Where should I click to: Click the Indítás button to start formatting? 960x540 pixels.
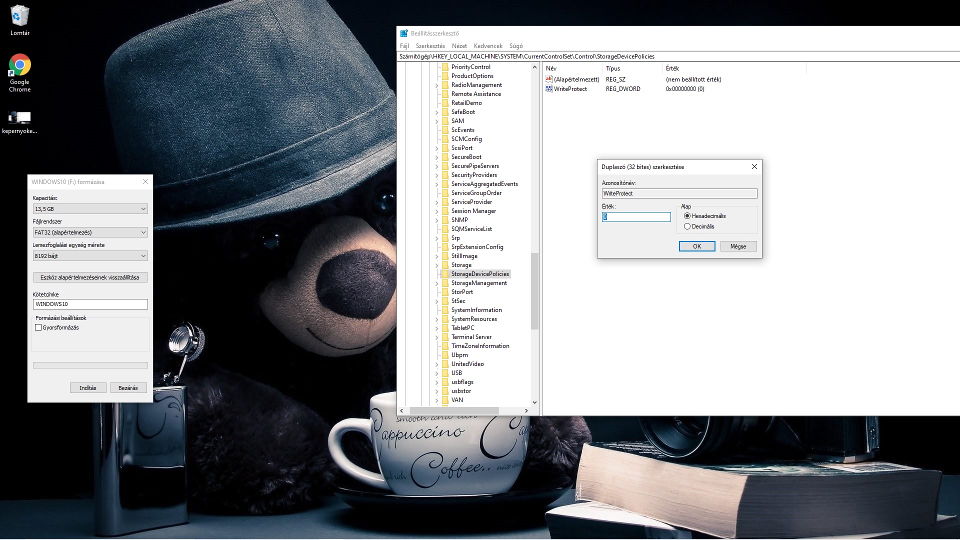(x=88, y=388)
